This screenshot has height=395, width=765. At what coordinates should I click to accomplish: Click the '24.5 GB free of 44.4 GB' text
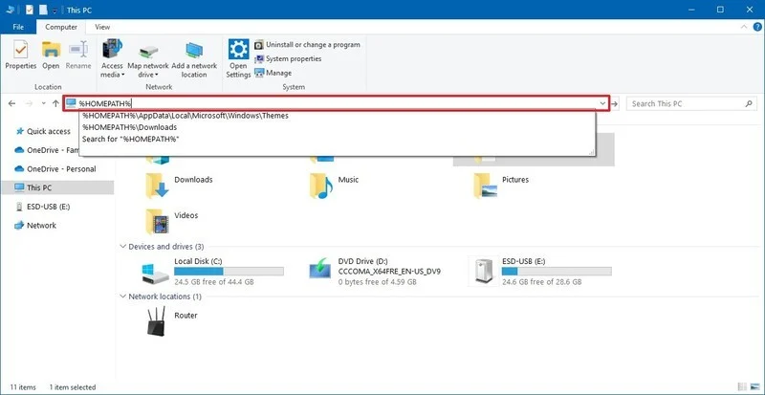click(x=213, y=282)
